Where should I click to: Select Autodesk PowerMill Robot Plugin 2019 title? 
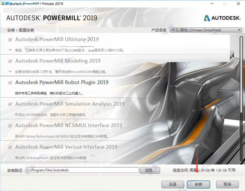62,82
